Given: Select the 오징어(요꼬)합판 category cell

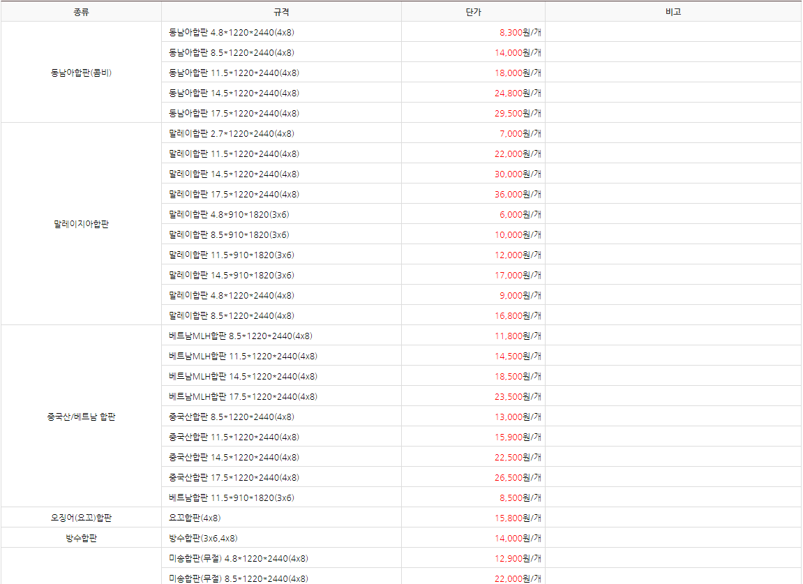Looking at the screenshot, I should pos(80,518).
